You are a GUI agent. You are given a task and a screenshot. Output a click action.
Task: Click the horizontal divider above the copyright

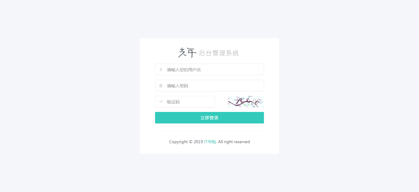[209, 131]
